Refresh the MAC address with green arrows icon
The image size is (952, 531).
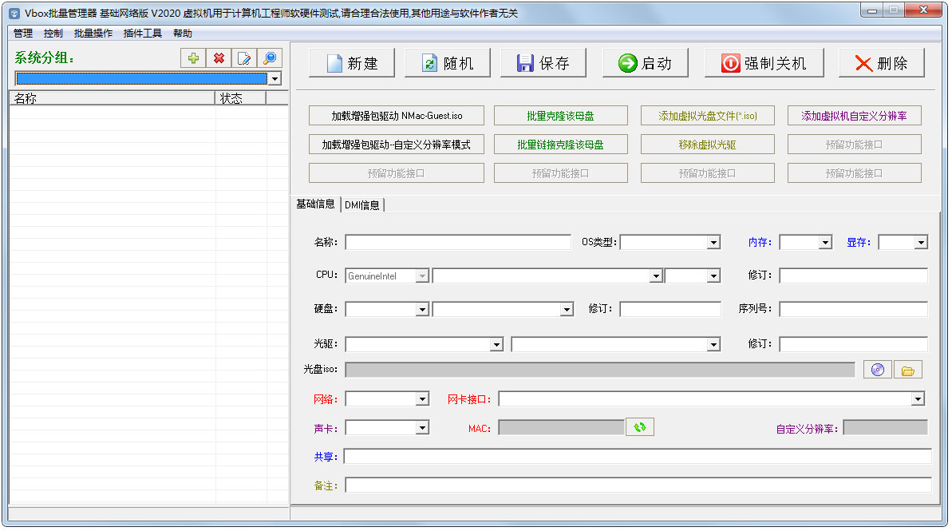coord(639,427)
